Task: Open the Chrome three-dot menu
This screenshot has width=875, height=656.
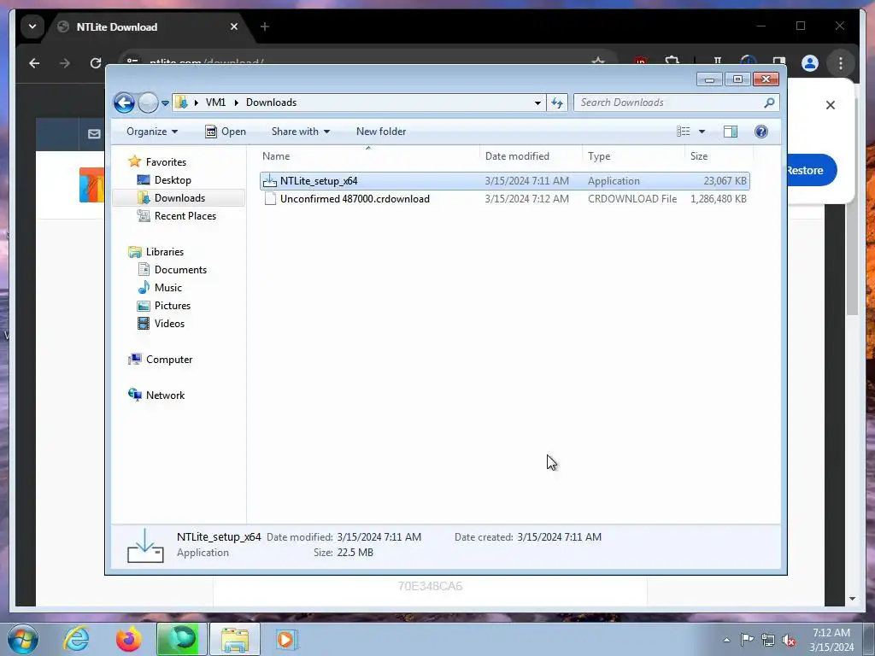Action: [x=841, y=63]
